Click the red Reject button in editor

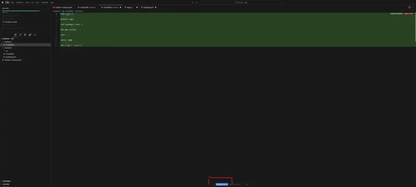tap(409, 14)
